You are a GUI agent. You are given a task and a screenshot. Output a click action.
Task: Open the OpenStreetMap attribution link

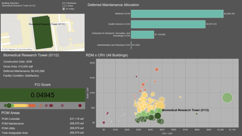[25, 49]
